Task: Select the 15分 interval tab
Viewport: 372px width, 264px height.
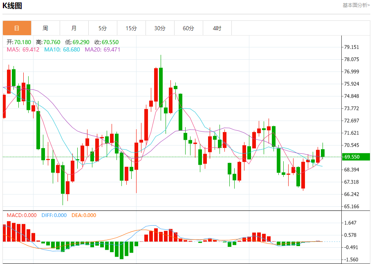Action: click(131, 28)
